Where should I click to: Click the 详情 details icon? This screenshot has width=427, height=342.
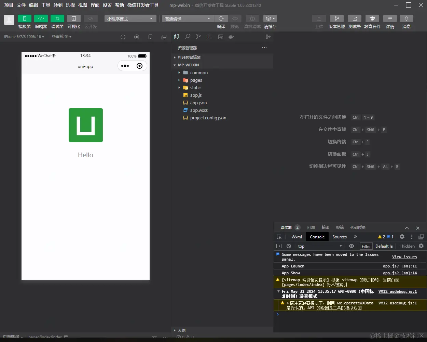point(390,18)
